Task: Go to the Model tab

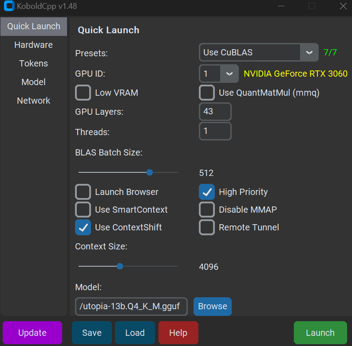Action: 34,82
